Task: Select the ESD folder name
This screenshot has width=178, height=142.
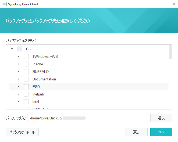Action: tap(36, 87)
